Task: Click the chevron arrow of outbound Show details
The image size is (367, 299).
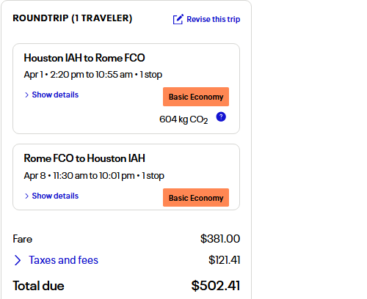Action: coord(27,95)
